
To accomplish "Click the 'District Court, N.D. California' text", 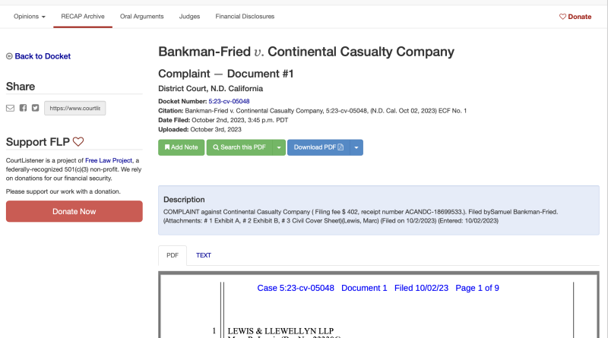I will tap(211, 89).
